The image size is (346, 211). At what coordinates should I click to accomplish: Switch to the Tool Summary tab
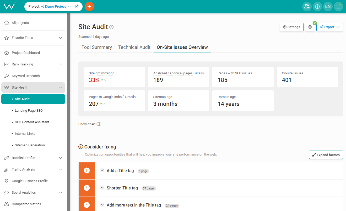[x=96, y=47]
